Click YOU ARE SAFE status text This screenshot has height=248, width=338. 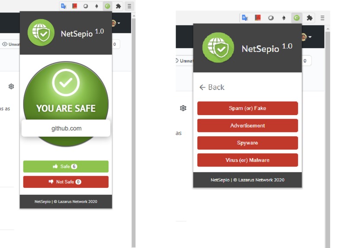point(66,108)
